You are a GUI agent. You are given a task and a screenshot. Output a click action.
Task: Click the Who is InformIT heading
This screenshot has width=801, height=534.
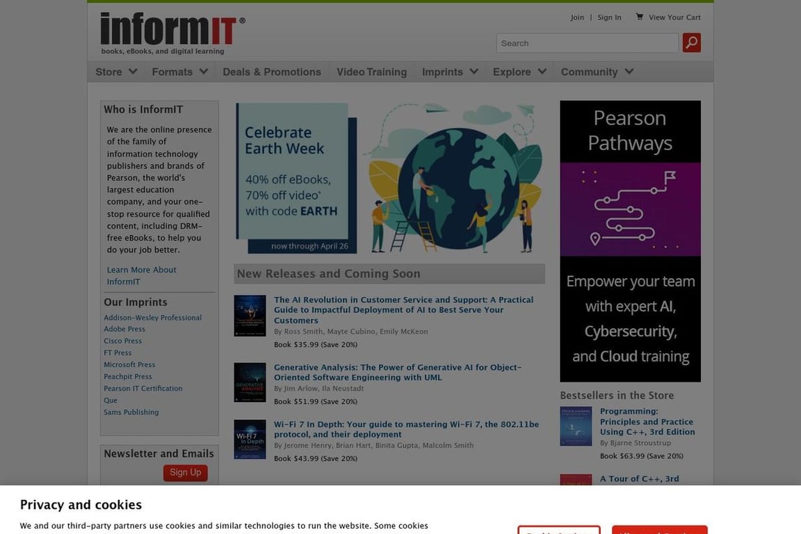coord(143,109)
